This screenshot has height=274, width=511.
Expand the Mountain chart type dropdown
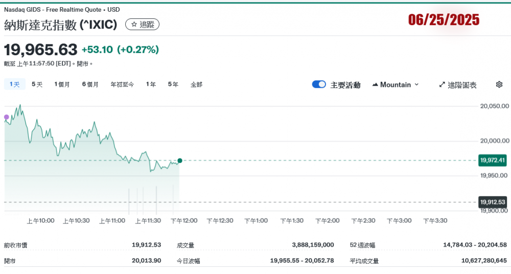pos(395,84)
